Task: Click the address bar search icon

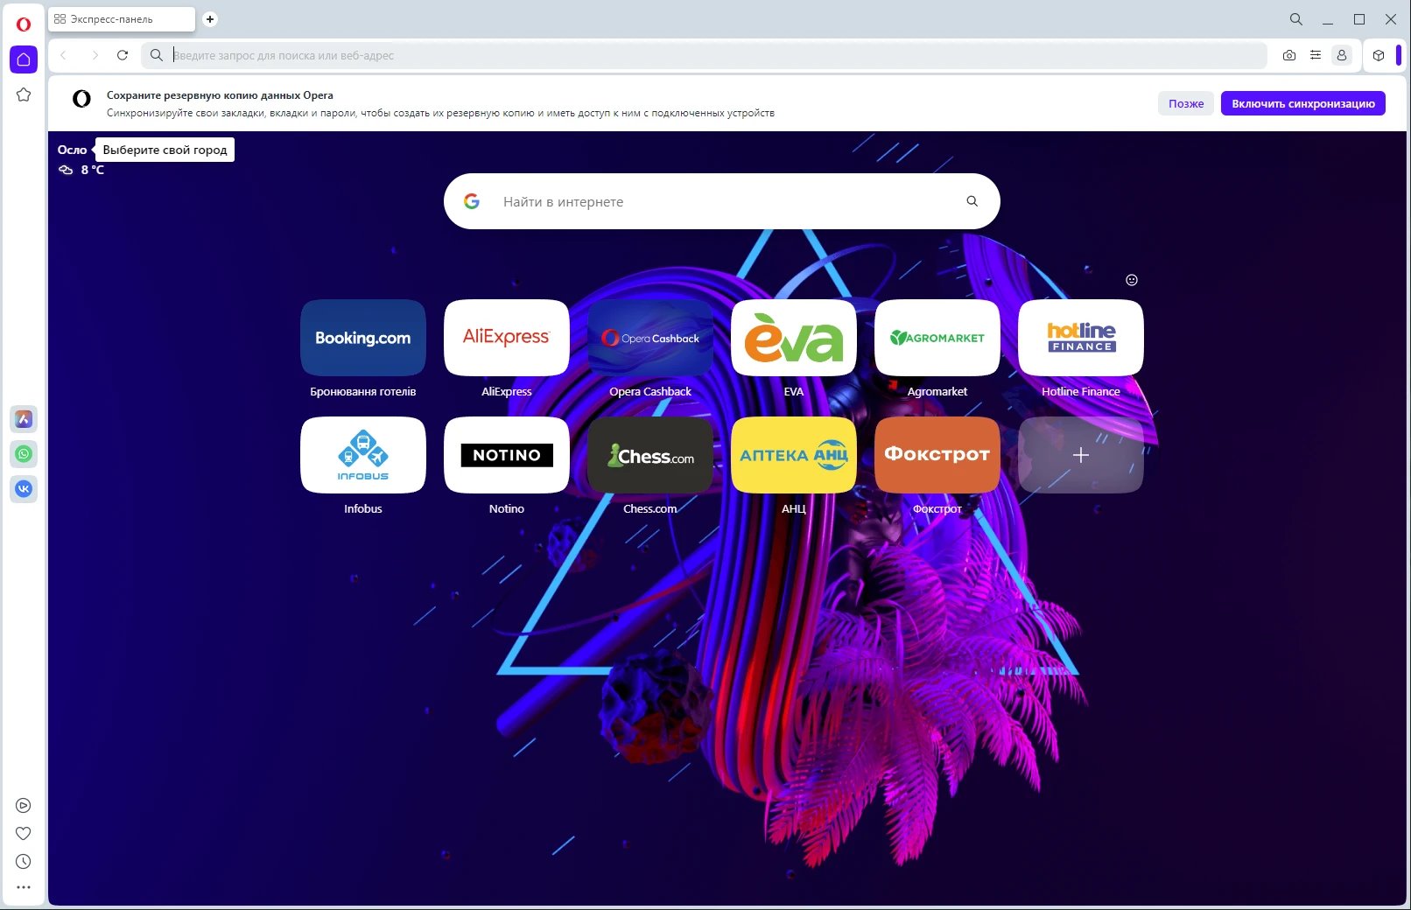Action: pos(157,55)
